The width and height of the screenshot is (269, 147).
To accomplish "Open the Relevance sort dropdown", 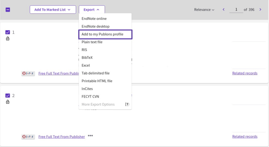I will click(x=204, y=10).
